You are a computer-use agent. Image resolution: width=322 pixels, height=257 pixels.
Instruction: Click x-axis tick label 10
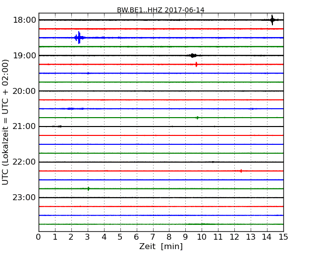point(202,237)
